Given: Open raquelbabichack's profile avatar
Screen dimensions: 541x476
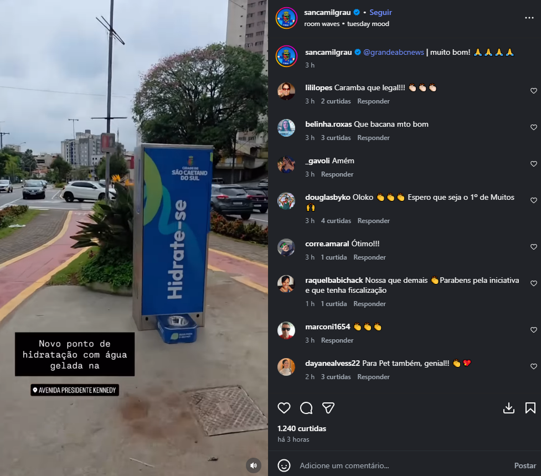Looking at the screenshot, I should (286, 284).
